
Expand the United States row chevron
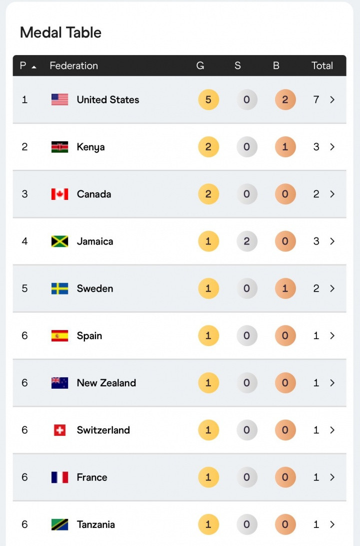coord(332,100)
